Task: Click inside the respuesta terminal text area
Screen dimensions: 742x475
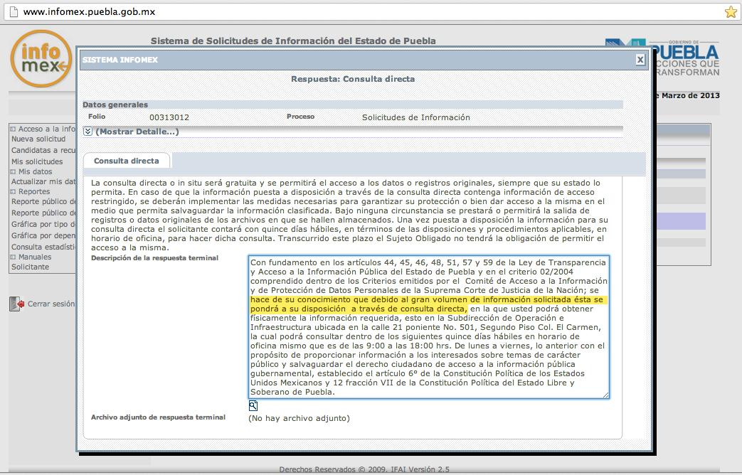Action: coord(429,327)
